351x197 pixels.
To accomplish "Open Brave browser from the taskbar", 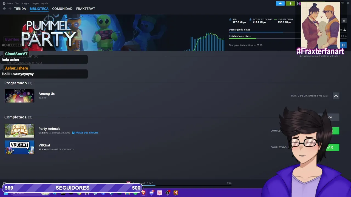I will click(143, 193).
